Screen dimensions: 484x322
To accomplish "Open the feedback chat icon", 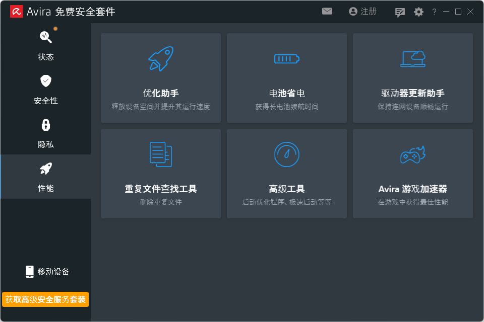I will tap(400, 12).
